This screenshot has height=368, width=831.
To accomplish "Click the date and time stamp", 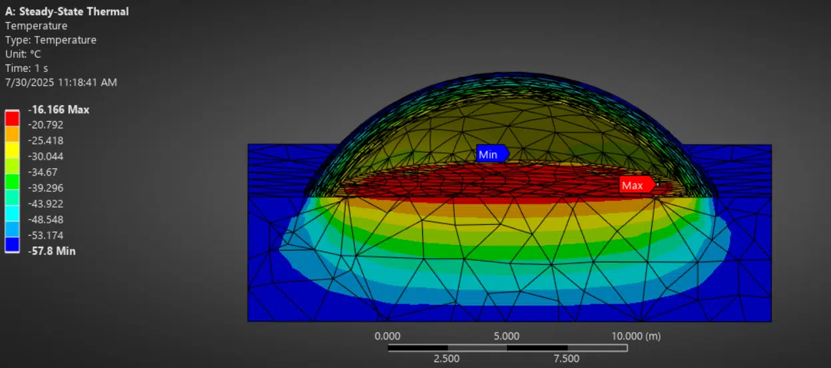I will pos(61,83).
